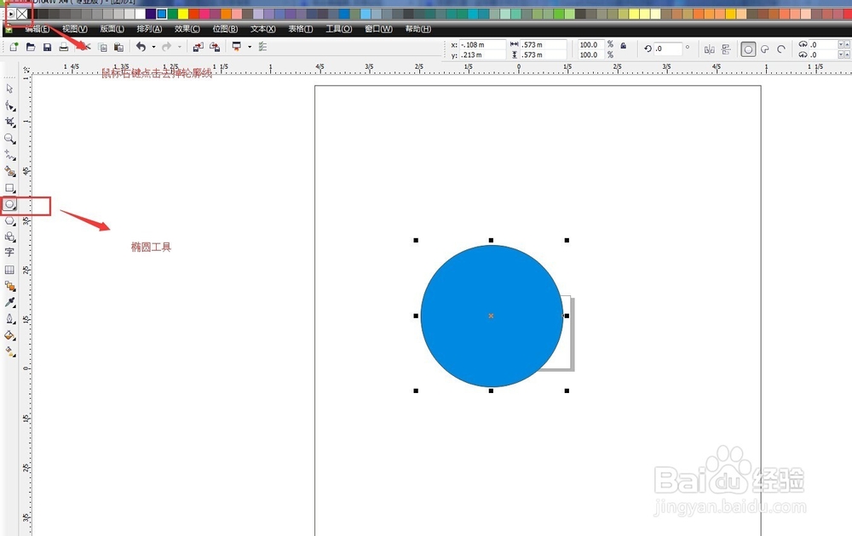Open the 表格(T) menu
The width and height of the screenshot is (852, 536).
tap(301, 29)
